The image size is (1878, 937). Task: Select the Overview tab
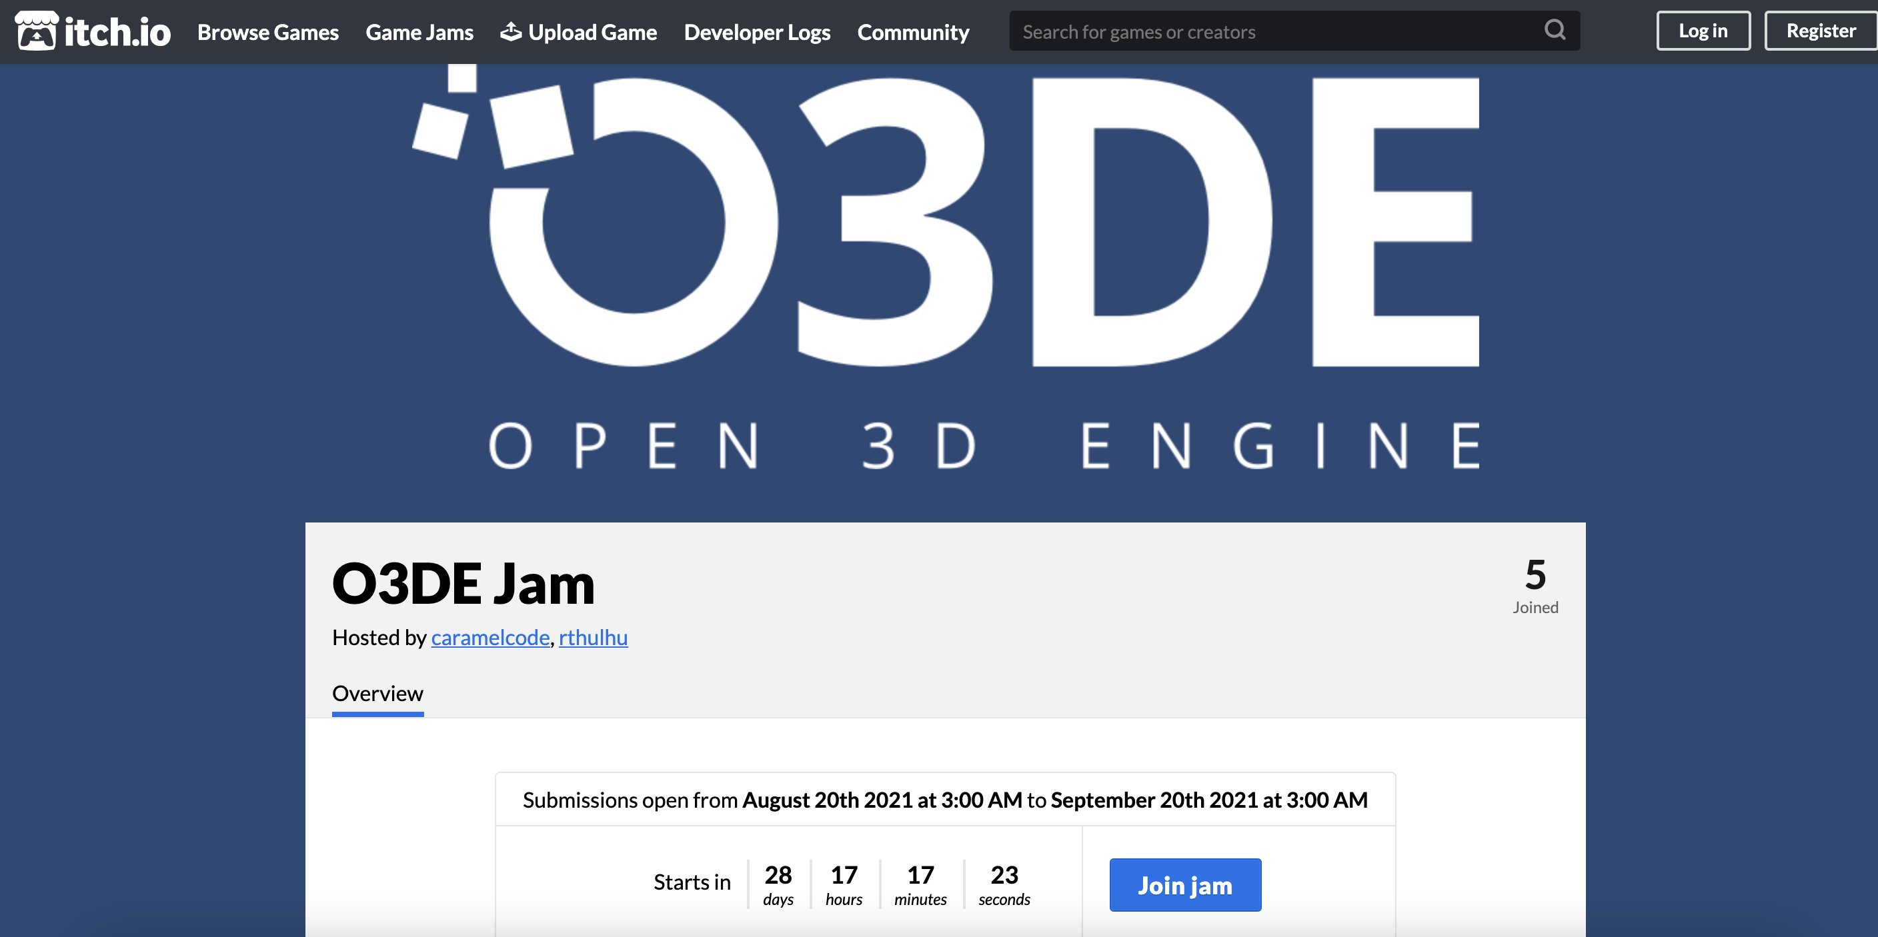[379, 693]
